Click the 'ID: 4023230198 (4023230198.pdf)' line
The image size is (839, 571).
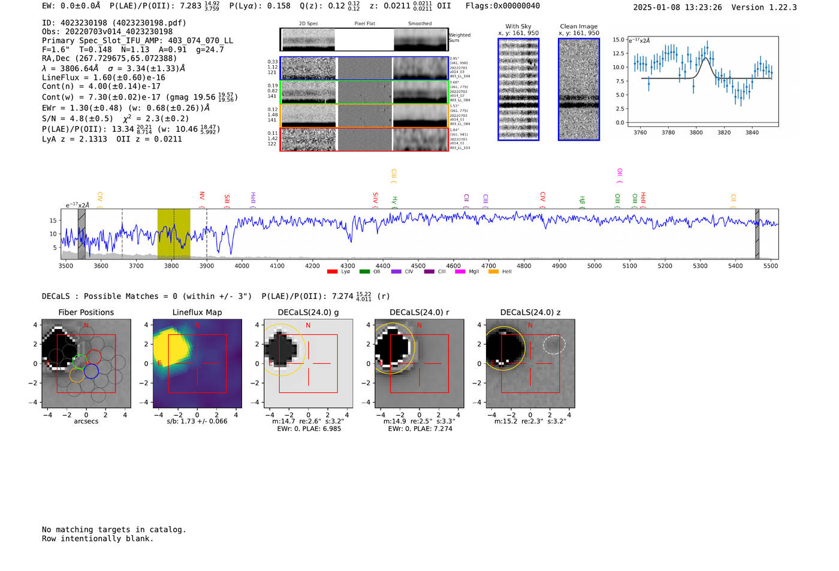click(114, 23)
